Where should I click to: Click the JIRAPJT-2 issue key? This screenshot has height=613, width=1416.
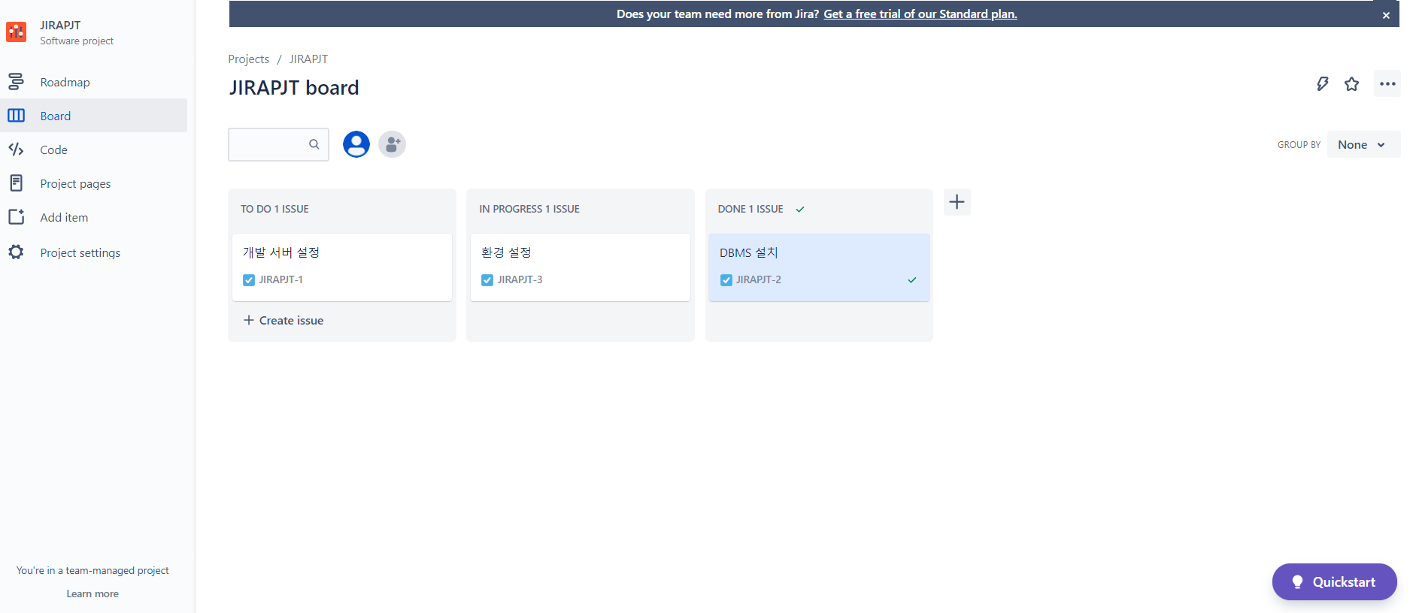tap(758, 279)
